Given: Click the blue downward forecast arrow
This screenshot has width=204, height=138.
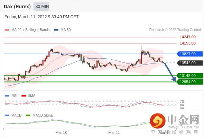Looking at the screenshot, I should [x=170, y=72].
